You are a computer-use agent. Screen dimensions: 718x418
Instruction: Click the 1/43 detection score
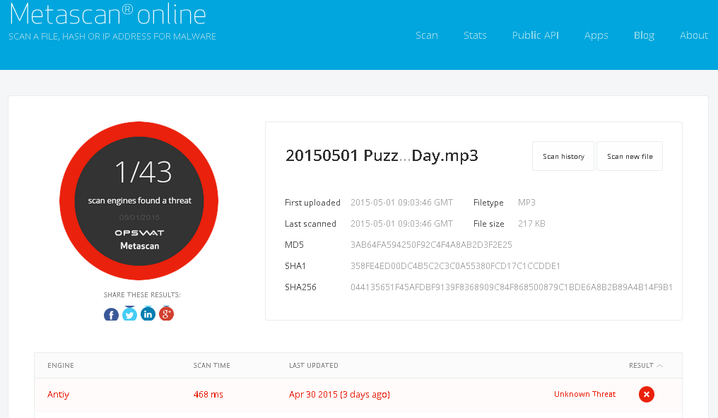click(x=143, y=172)
